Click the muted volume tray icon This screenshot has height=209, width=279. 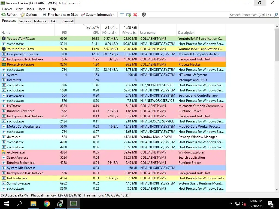(x=244, y=204)
